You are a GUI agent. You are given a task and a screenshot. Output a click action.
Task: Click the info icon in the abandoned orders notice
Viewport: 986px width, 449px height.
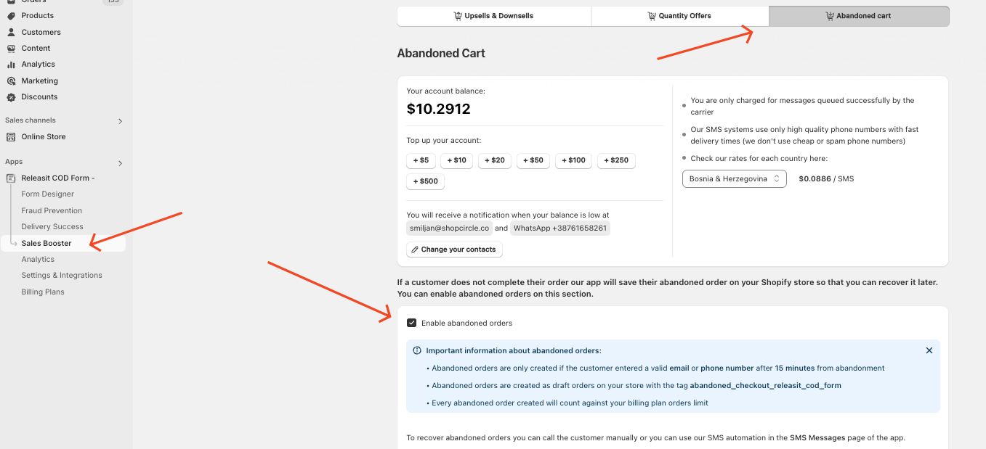click(417, 350)
